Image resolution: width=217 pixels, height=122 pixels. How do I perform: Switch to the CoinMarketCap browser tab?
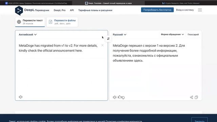tap(36, 3)
